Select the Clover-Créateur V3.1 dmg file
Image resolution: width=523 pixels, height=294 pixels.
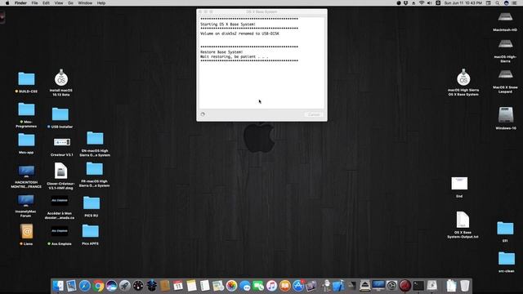pyautogui.click(x=60, y=171)
